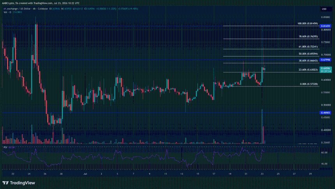Select the 0.67998 price label

point(325,60)
